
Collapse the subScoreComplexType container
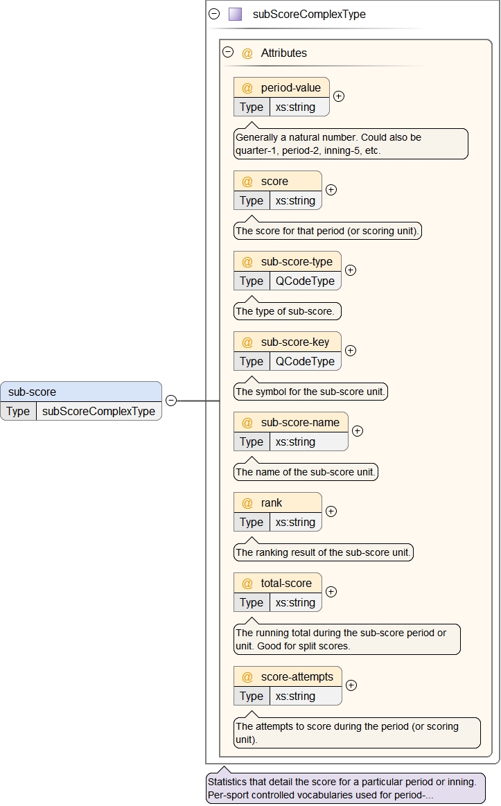[x=214, y=14]
